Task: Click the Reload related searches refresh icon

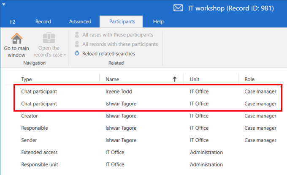Action: point(77,53)
